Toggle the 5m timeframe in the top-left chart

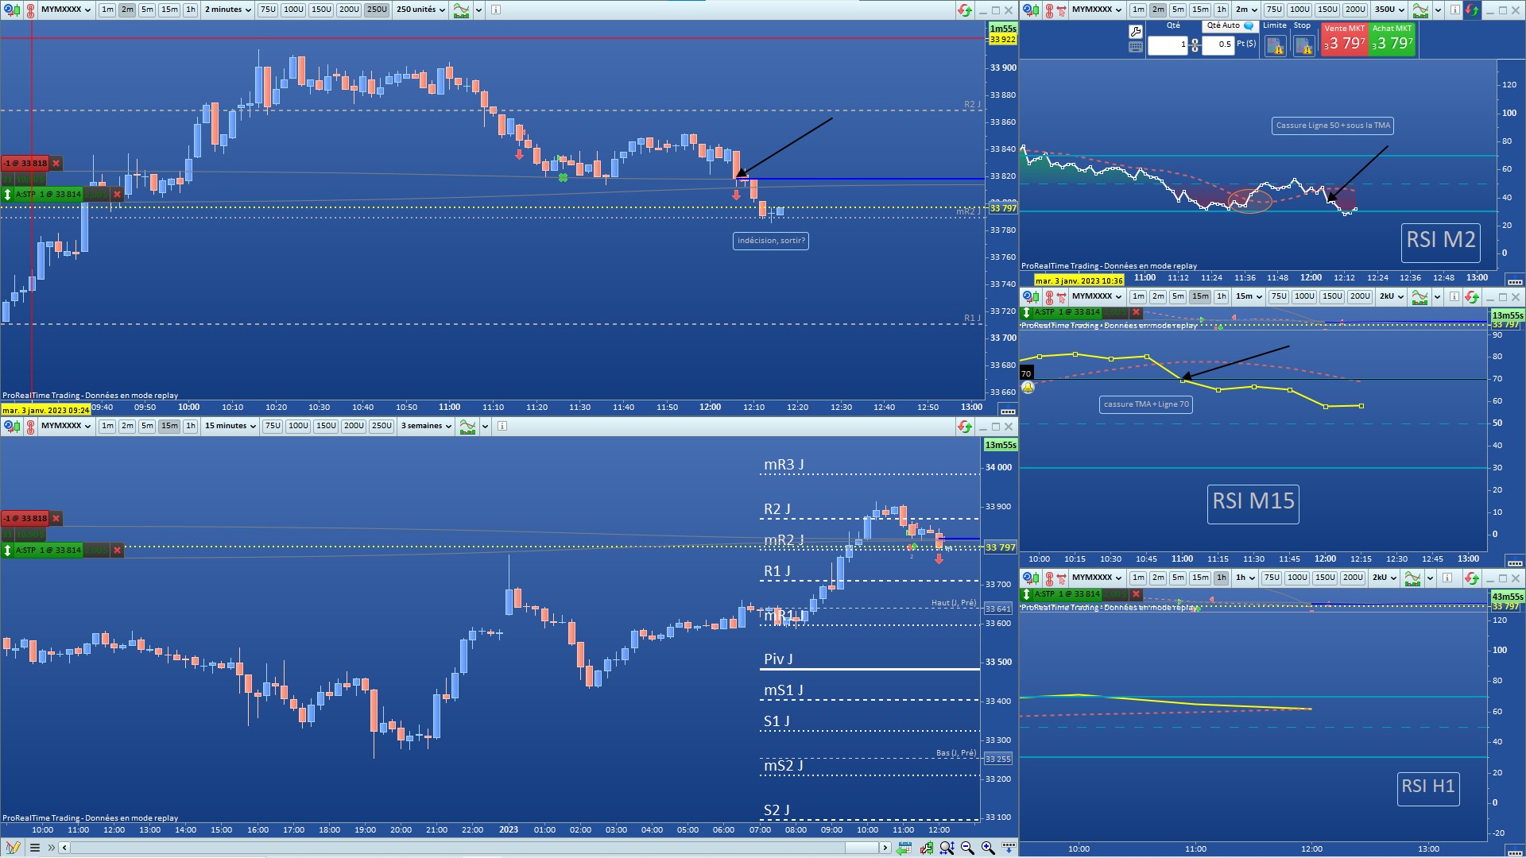pyautogui.click(x=147, y=10)
